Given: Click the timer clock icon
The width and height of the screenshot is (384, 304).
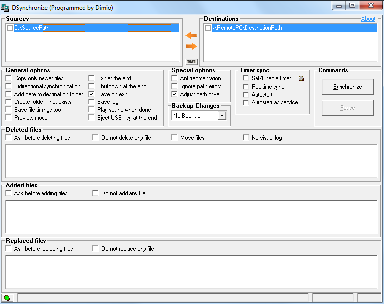Looking at the screenshot, I should point(301,78).
